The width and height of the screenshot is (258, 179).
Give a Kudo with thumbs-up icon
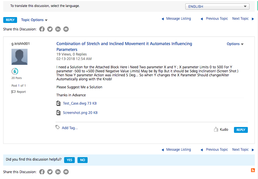(x=221, y=130)
